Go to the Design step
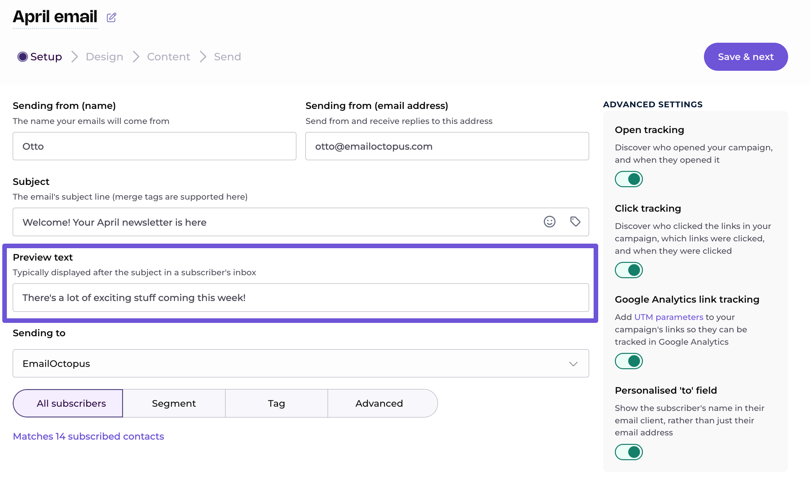The image size is (810, 484). (x=104, y=57)
